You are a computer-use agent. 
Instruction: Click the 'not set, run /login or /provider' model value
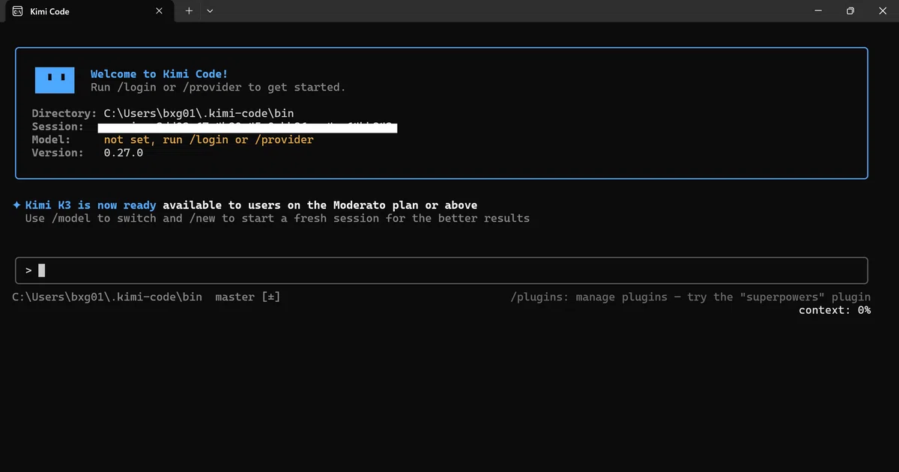point(209,140)
